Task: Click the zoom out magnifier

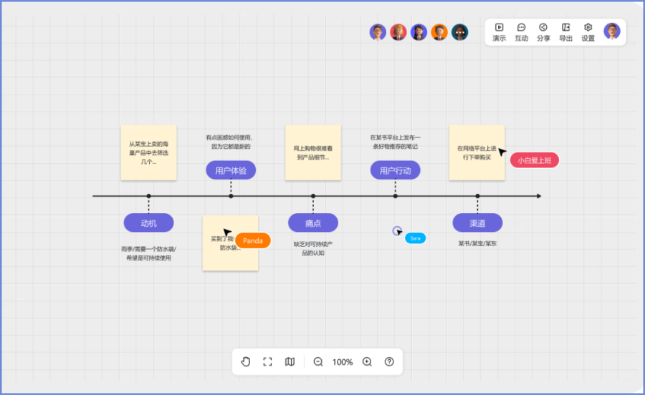Action: [x=318, y=362]
